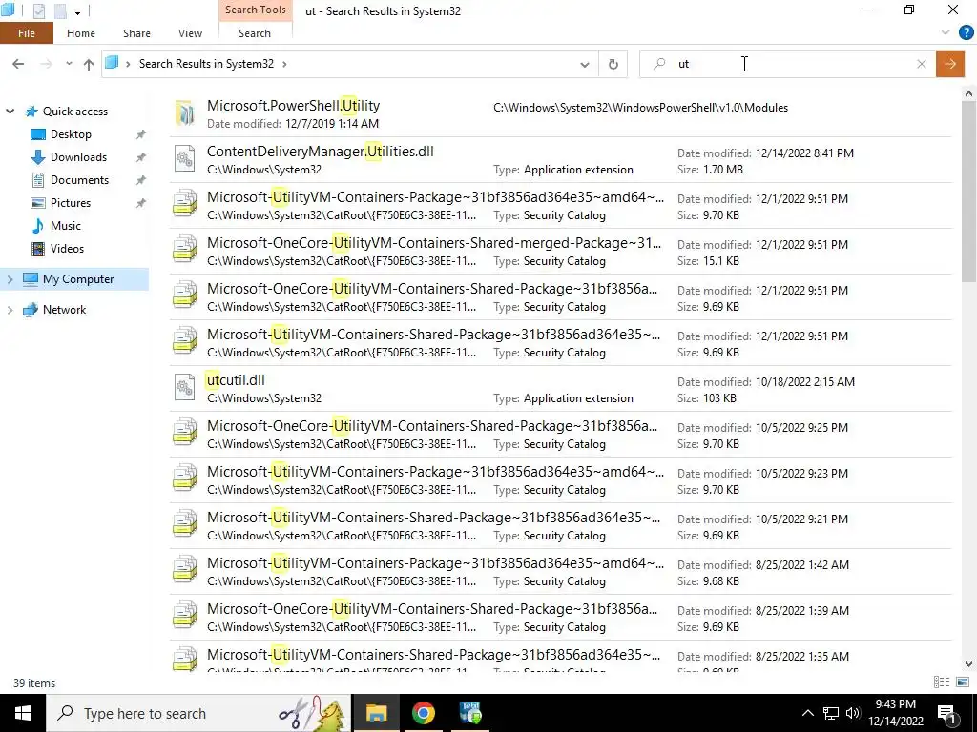The width and height of the screenshot is (977, 732).
Task: Open volume control tray icon
Action: 853,713
